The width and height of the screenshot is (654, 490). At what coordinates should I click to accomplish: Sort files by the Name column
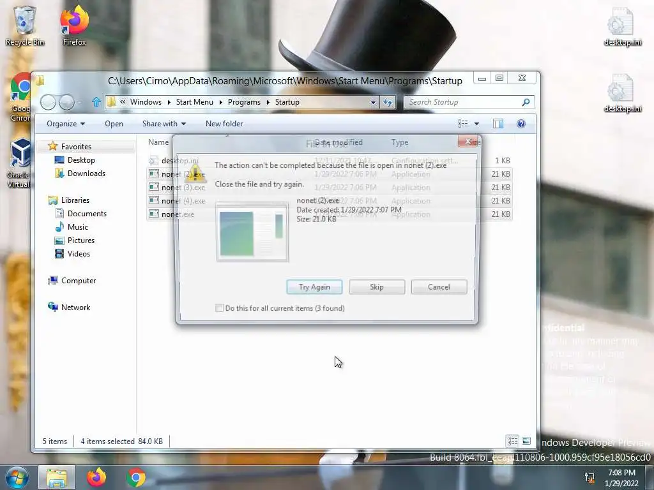click(158, 142)
